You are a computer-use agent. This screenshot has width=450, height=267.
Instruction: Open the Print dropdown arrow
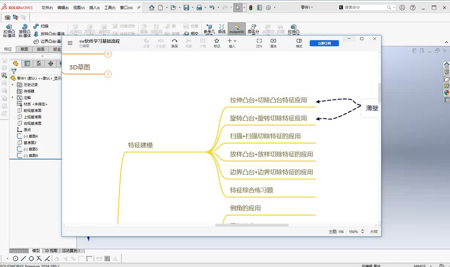(x=205, y=7)
